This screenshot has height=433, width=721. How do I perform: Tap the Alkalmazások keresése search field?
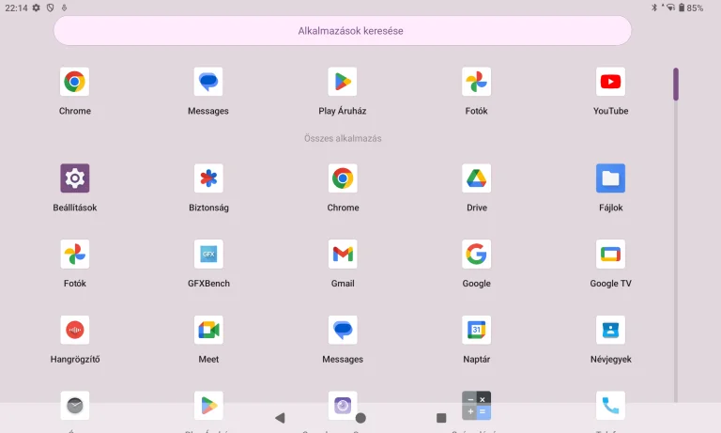point(343,31)
